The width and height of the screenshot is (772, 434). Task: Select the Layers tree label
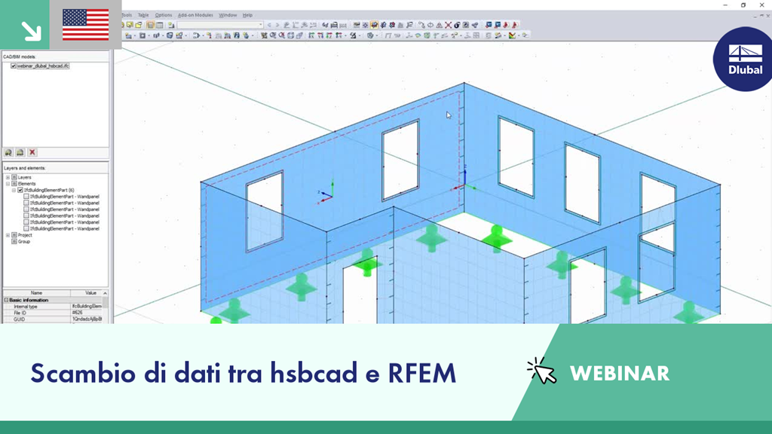pyautogui.click(x=25, y=177)
